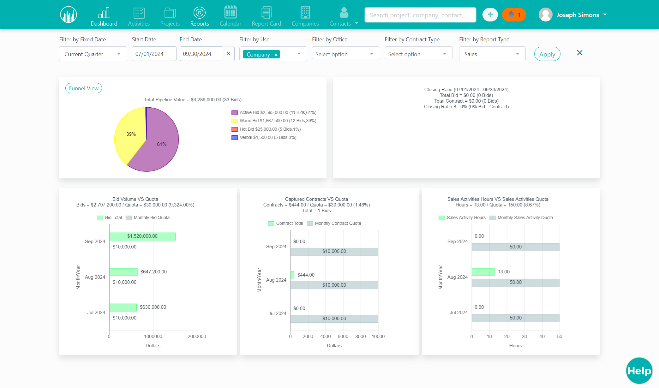Toggle Monthly Bid Quota legend series
This screenshot has width=659, height=388.
[x=147, y=218]
